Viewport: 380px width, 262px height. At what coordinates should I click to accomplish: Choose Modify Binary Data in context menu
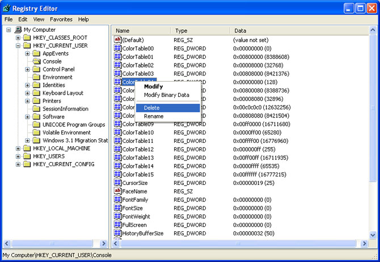point(166,95)
